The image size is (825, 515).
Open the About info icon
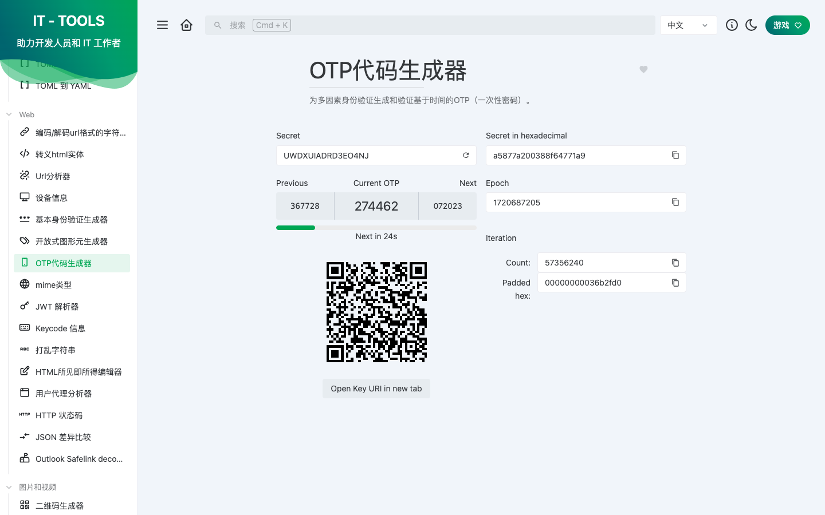732,25
